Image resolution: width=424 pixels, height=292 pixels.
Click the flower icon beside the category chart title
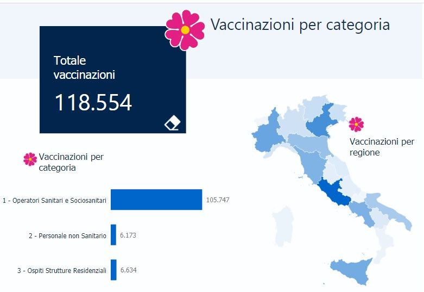coord(30,159)
